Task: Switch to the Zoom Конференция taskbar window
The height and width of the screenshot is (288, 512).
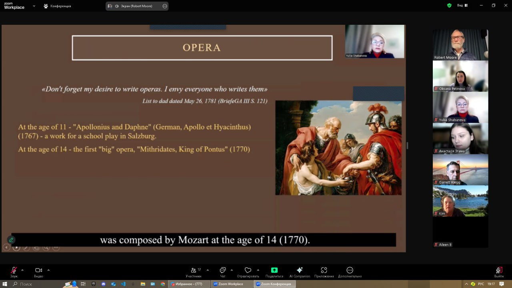Action: coord(275,284)
